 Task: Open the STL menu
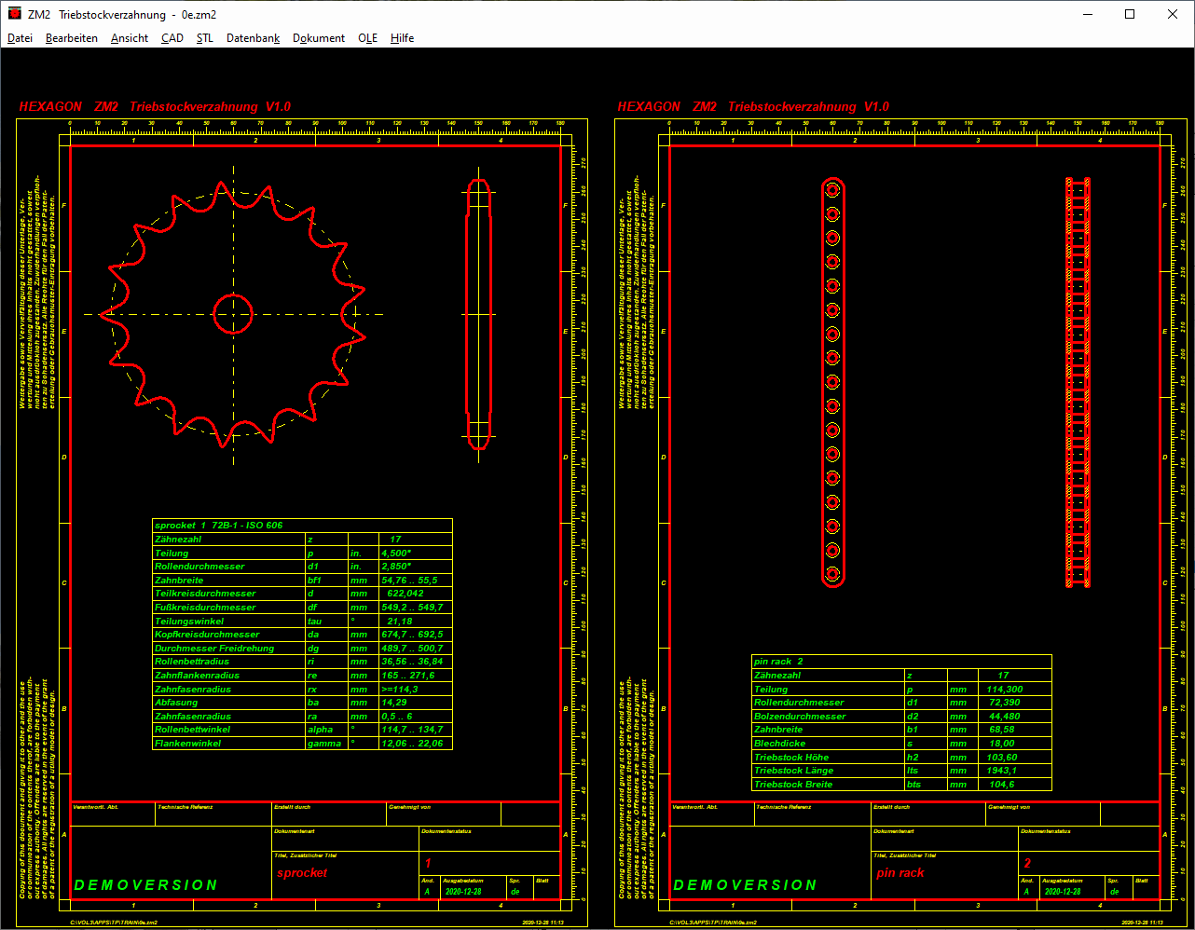[x=205, y=38]
